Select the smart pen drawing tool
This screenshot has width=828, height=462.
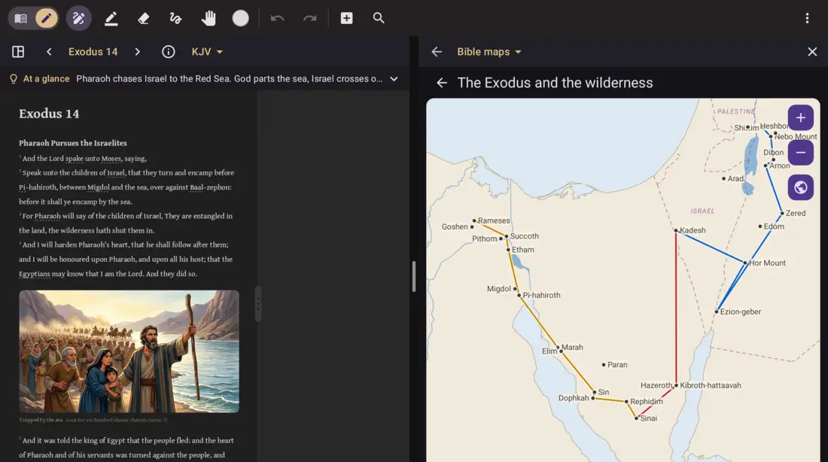(x=79, y=19)
